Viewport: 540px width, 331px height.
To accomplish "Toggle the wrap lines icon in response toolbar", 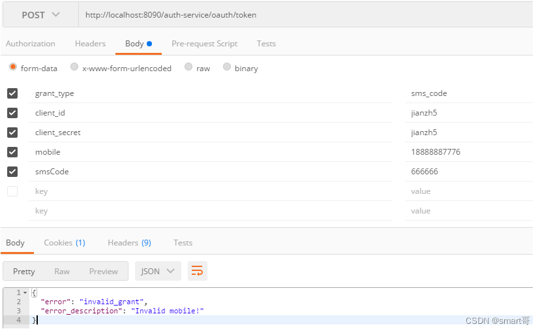I will click(x=197, y=271).
